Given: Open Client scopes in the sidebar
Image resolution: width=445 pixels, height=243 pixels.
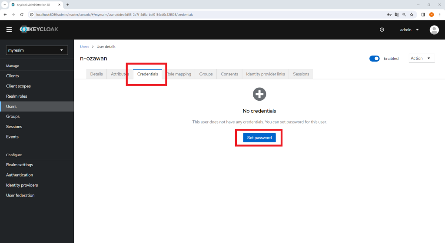Looking at the screenshot, I should [37, 86].
